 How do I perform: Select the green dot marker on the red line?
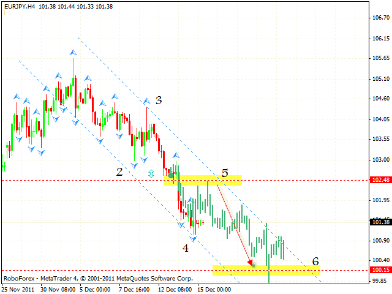(171, 176)
